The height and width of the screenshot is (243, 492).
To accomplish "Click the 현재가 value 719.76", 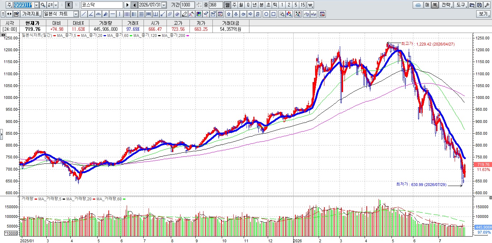I will pos(33,29).
